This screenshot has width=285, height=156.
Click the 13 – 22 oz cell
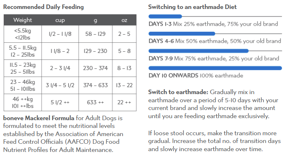click(x=124, y=85)
